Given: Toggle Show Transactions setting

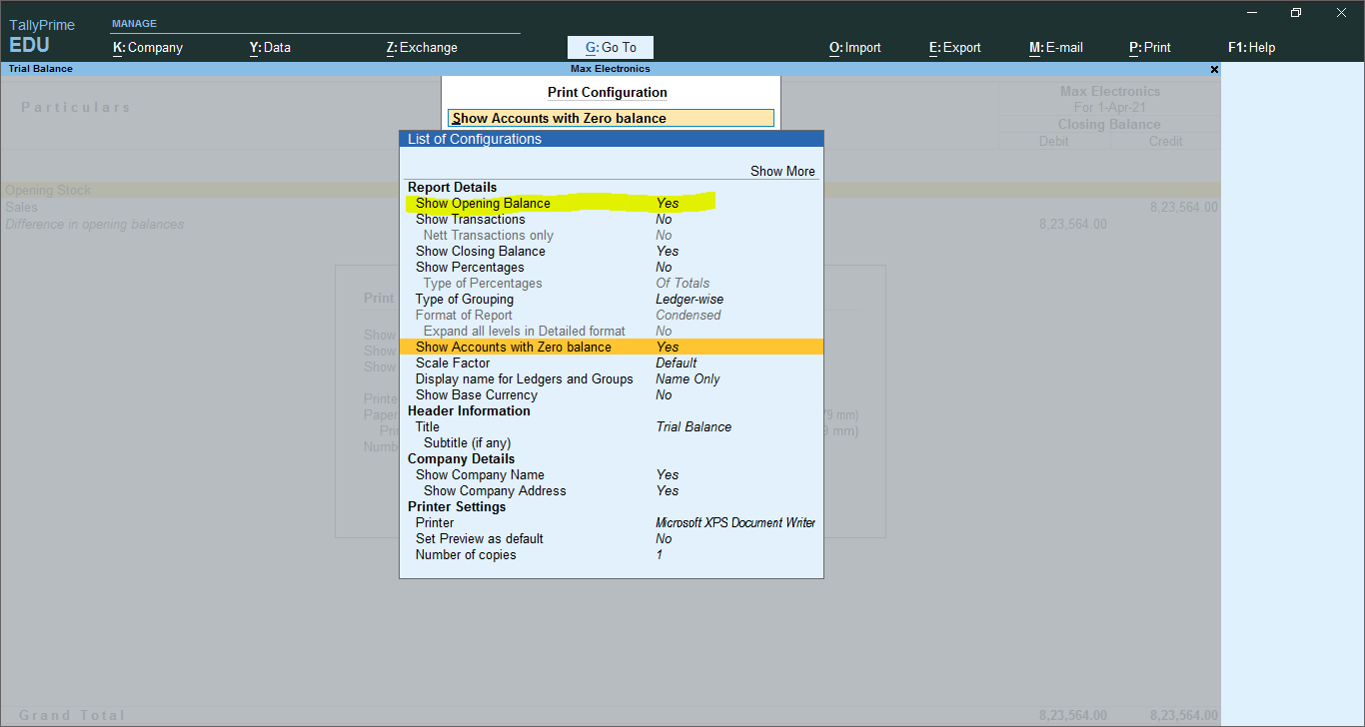Looking at the screenshot, I should [611, 219].
